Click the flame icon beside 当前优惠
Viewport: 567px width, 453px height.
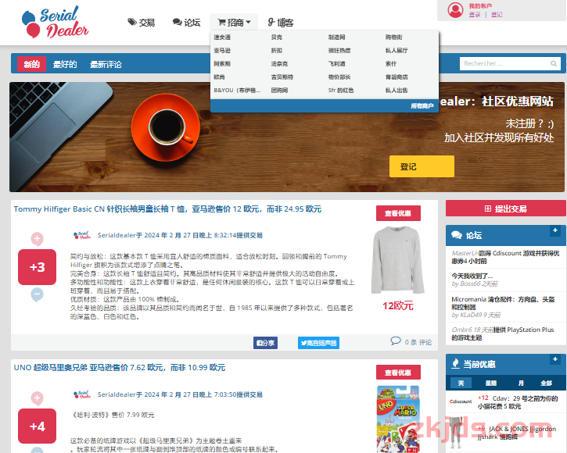tap(456, 364)
